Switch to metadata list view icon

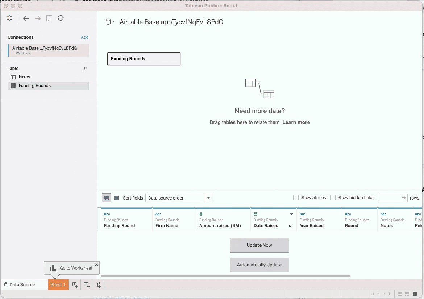click(116, 198)
